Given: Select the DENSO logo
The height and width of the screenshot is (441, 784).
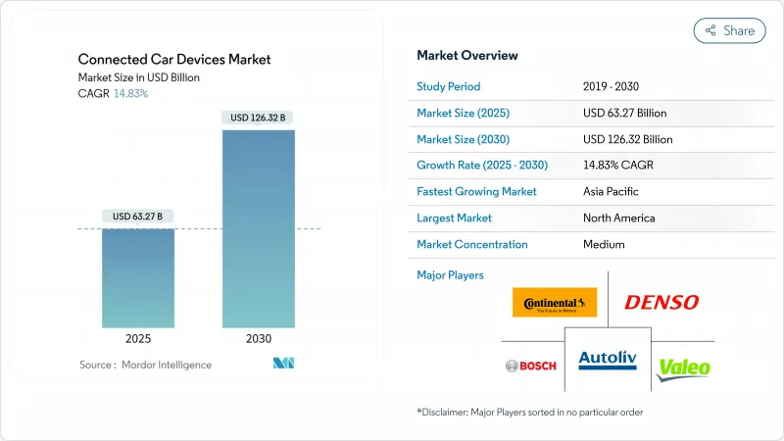Looking at the screenshot, I should pos(661,303).
